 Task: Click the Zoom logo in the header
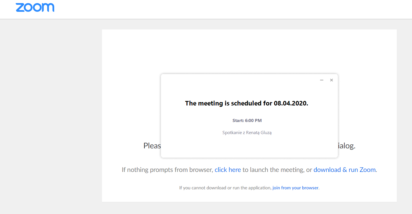pyautogui.click(x=35, y=8)
